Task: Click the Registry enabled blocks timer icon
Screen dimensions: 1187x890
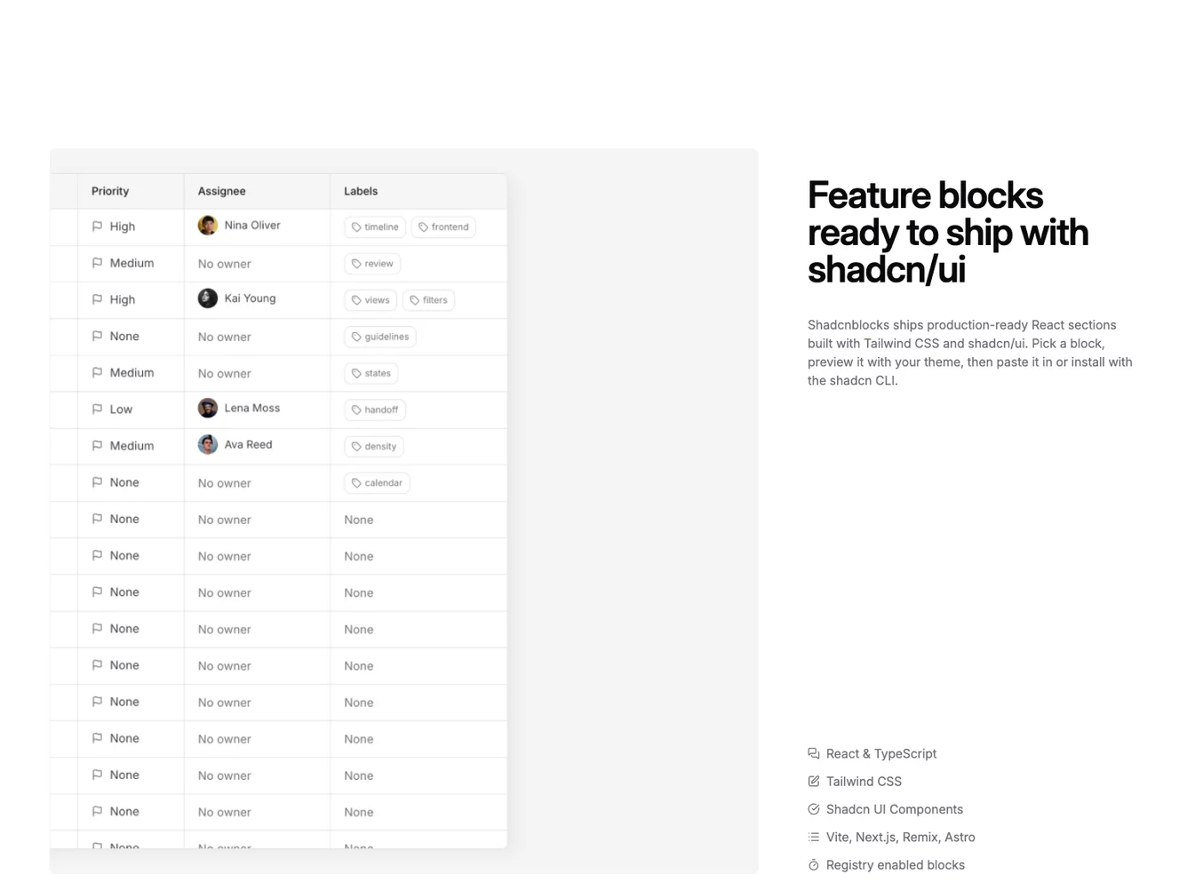Action: (814, 865)
